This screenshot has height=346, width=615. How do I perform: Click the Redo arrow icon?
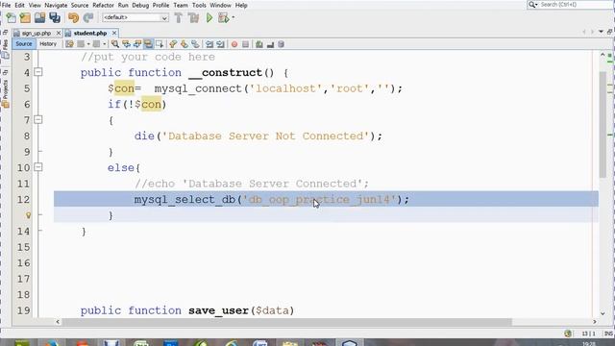[88, 17]
